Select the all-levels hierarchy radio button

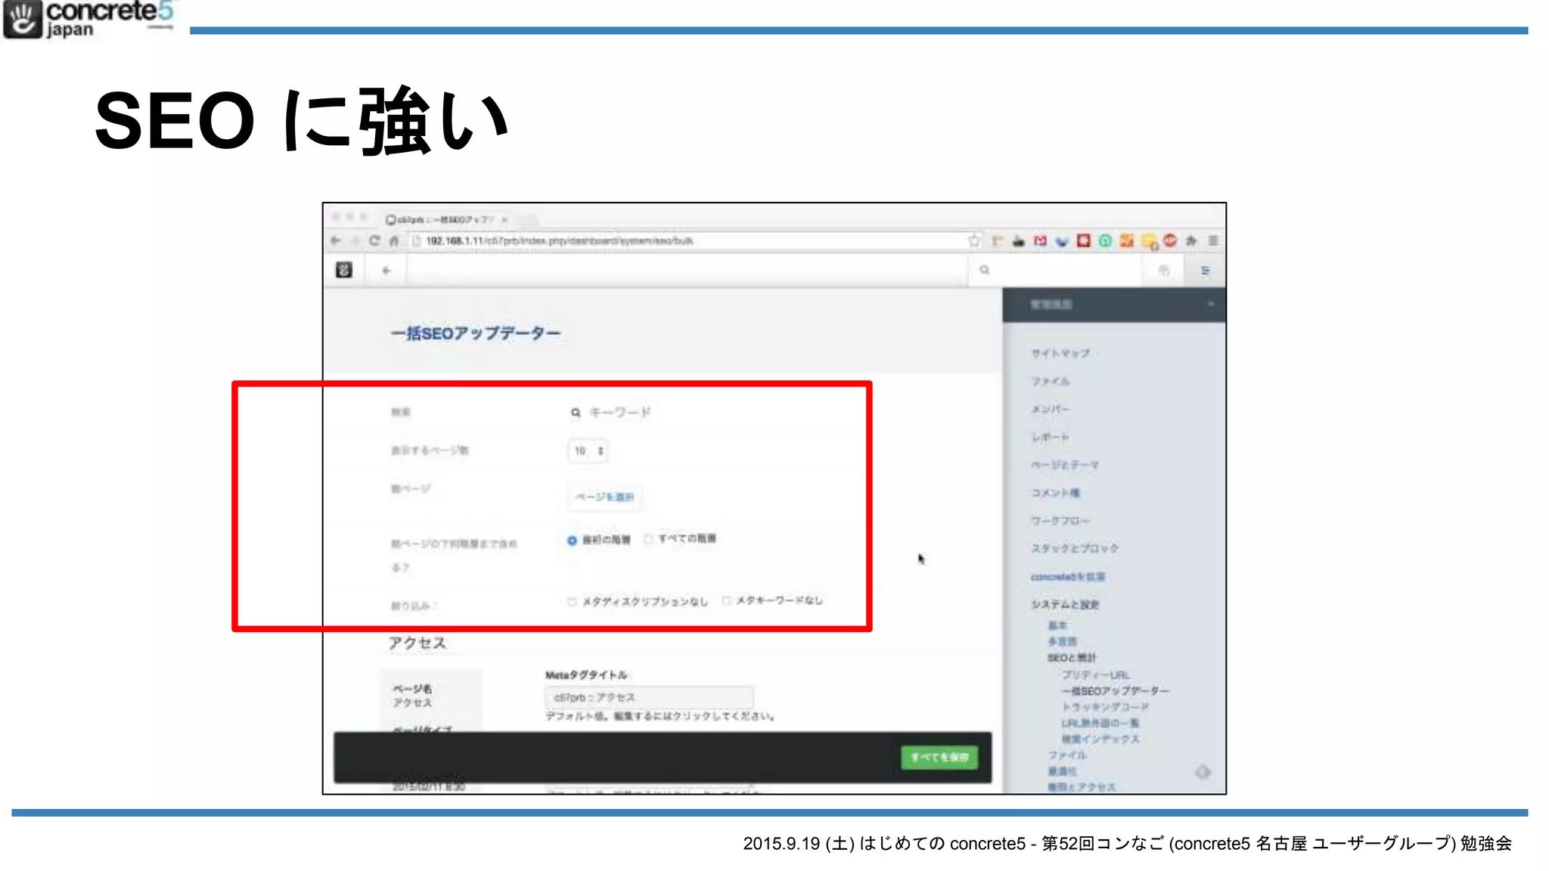(648, 539)
